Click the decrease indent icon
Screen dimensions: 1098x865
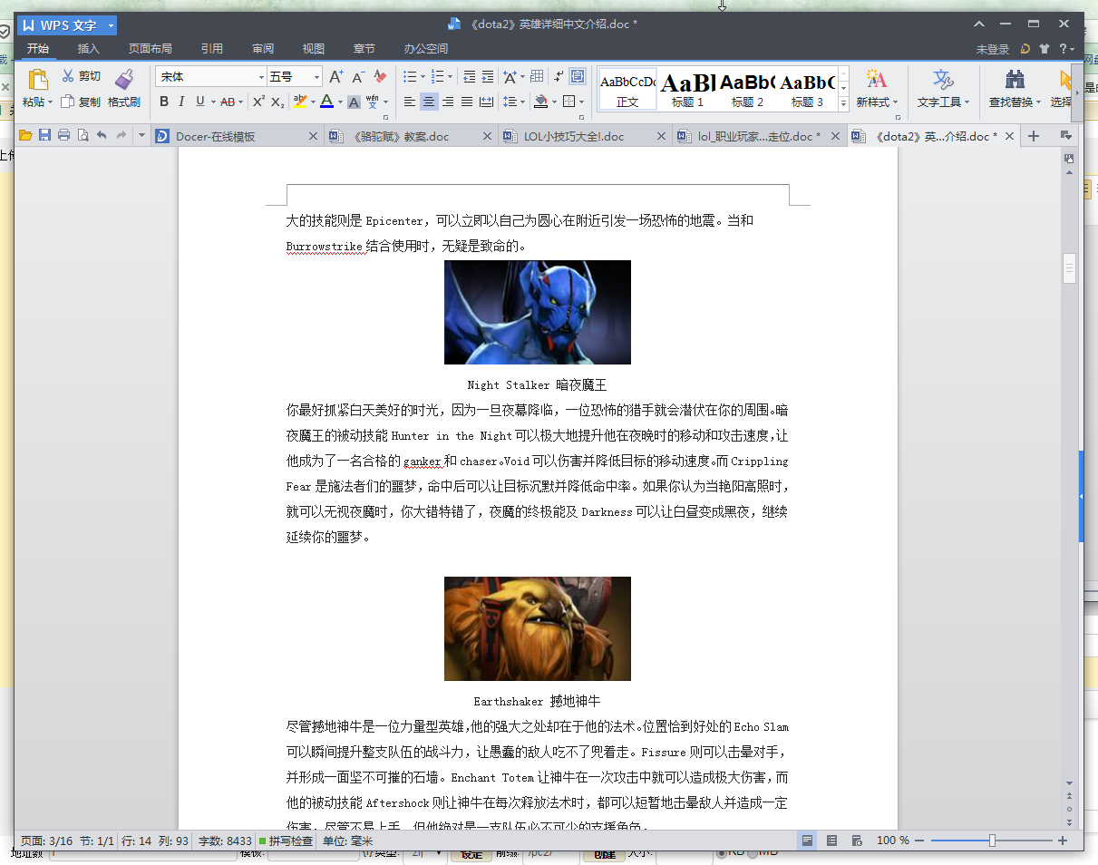click(x=469, y=77)
